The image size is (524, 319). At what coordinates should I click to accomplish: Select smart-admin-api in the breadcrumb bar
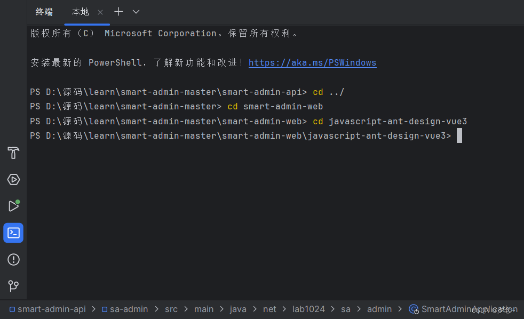click(x=52, y=309)
